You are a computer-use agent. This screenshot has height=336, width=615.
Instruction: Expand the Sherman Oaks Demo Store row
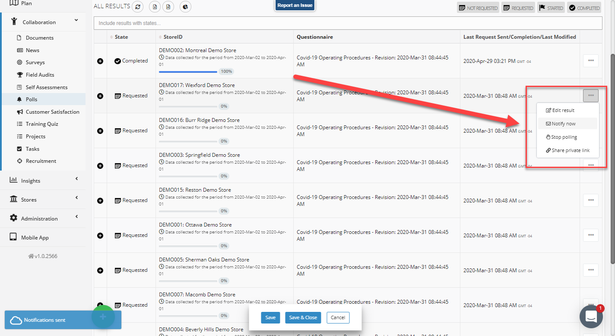pyautogui.click(x=100, y=271)
